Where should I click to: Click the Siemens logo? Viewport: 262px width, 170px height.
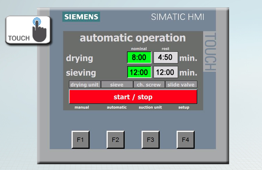coord(81,17)
